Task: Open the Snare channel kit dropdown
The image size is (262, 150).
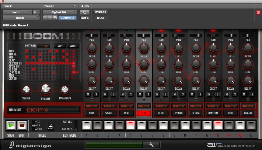Action: click(109, 106)
